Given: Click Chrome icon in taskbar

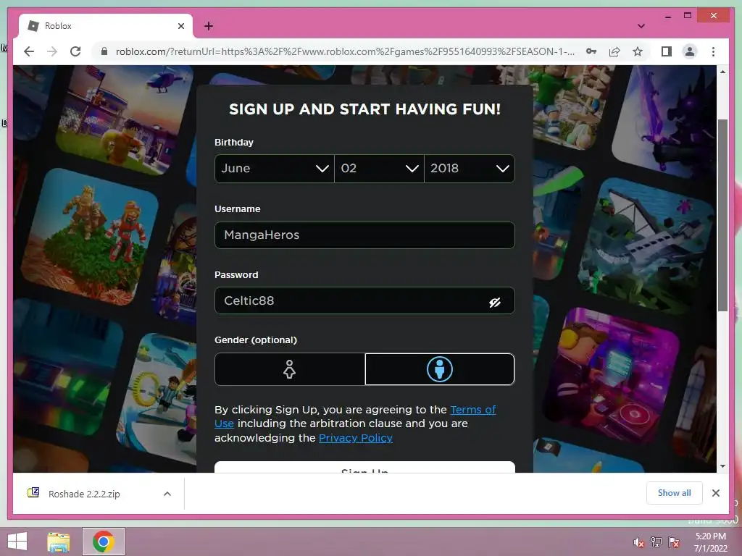Looking at the screenshot, I should point(104,542).
